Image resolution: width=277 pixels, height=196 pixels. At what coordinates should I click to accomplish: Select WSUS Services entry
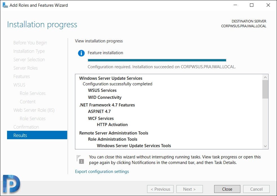click(102, 90)
